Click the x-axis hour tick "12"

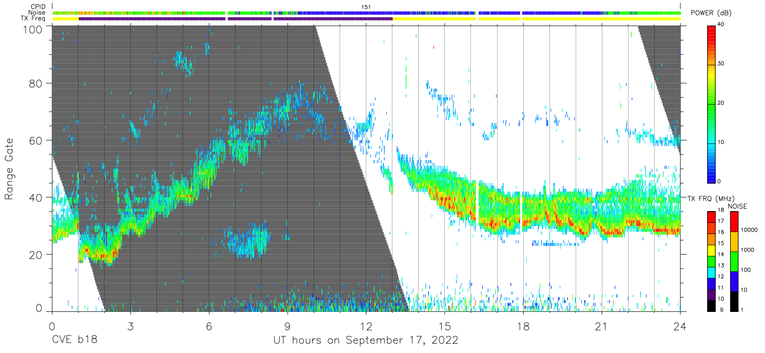tap(366, 326)
